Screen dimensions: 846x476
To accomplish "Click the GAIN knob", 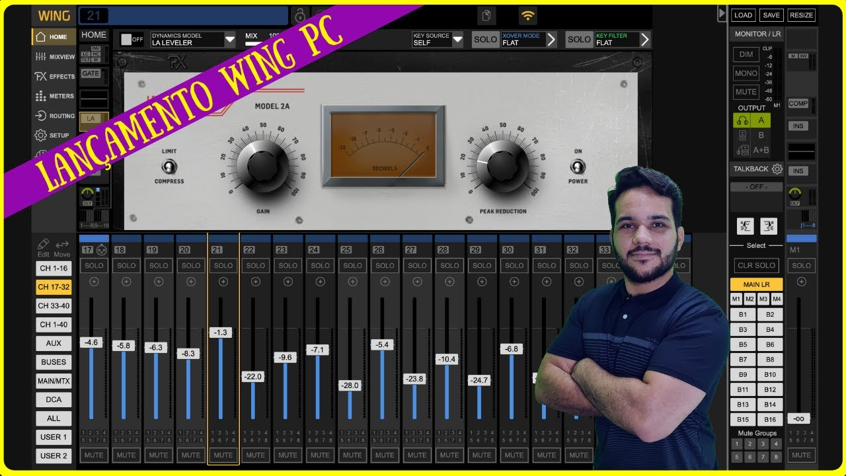I will (263, 167).
